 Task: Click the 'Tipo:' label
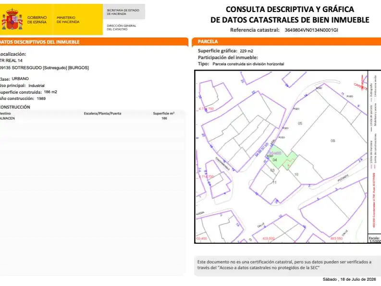(x=203, y=64)
